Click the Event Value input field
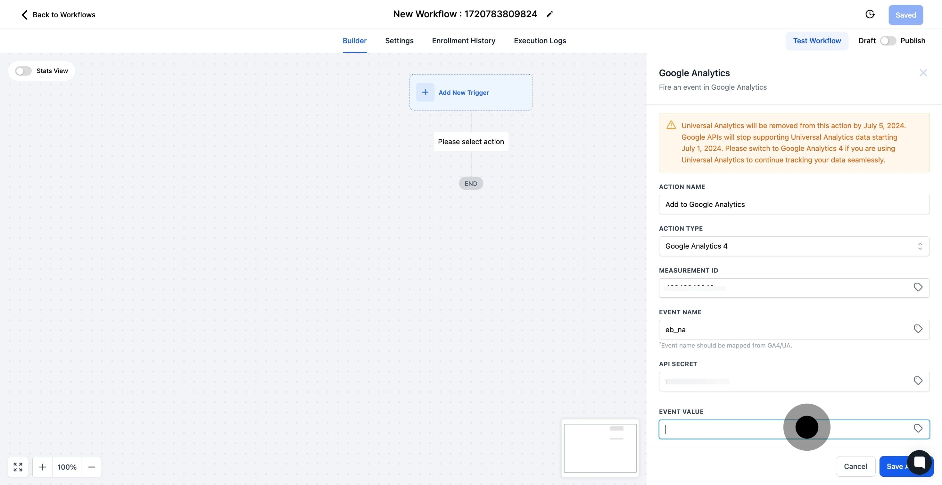 coord(794,429)
